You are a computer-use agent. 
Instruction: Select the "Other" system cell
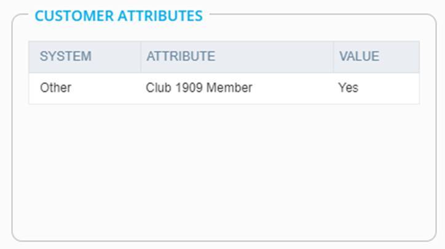point(55,88)
